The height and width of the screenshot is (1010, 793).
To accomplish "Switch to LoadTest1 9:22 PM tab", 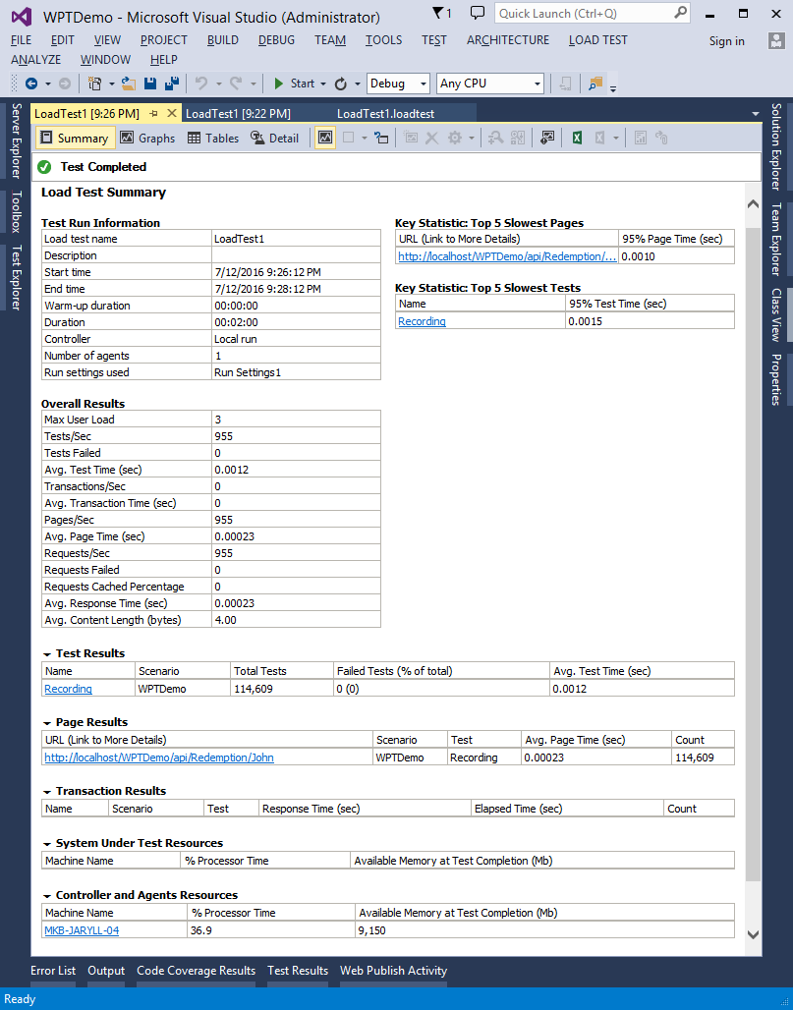I will (x=239, y=114).
